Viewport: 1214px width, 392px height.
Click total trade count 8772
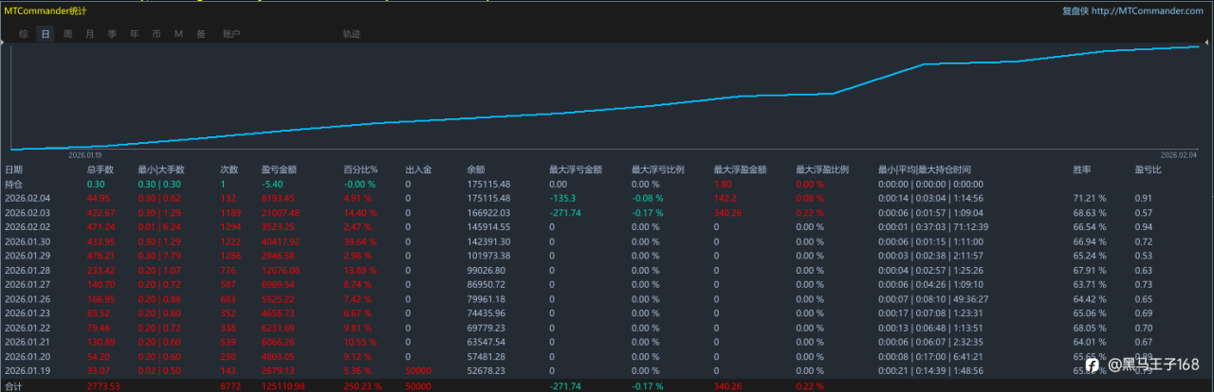pyautogui.click(x=231, y=387)
